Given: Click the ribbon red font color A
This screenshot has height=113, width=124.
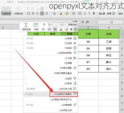Looking at the screenshot, I should coord(61,14).
